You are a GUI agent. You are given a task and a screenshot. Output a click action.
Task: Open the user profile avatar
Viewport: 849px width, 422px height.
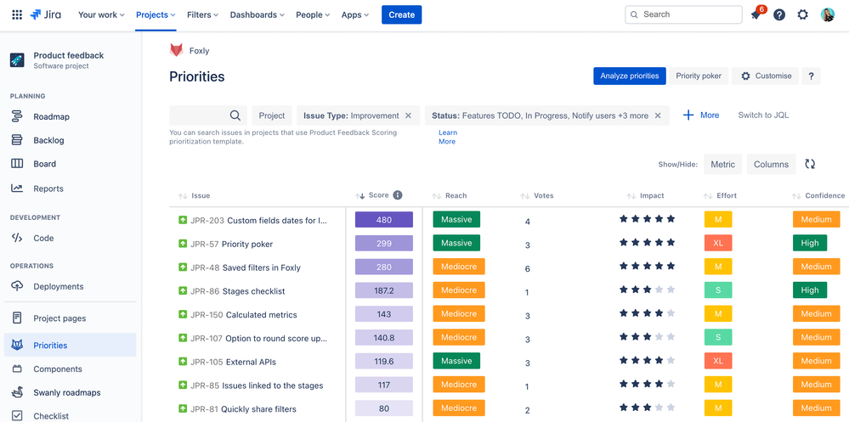pos(828,14)
